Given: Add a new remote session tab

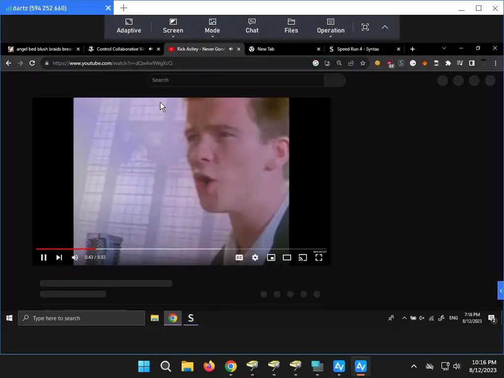Looking at the screenshot, I should [x=124, y=8].
